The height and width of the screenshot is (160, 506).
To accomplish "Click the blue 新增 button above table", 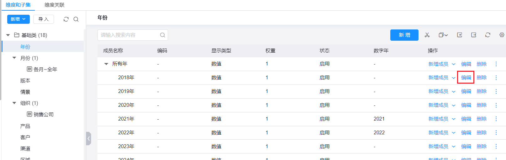I will coord(404,35).
